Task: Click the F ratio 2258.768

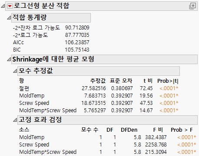Action: click(156, 145)
